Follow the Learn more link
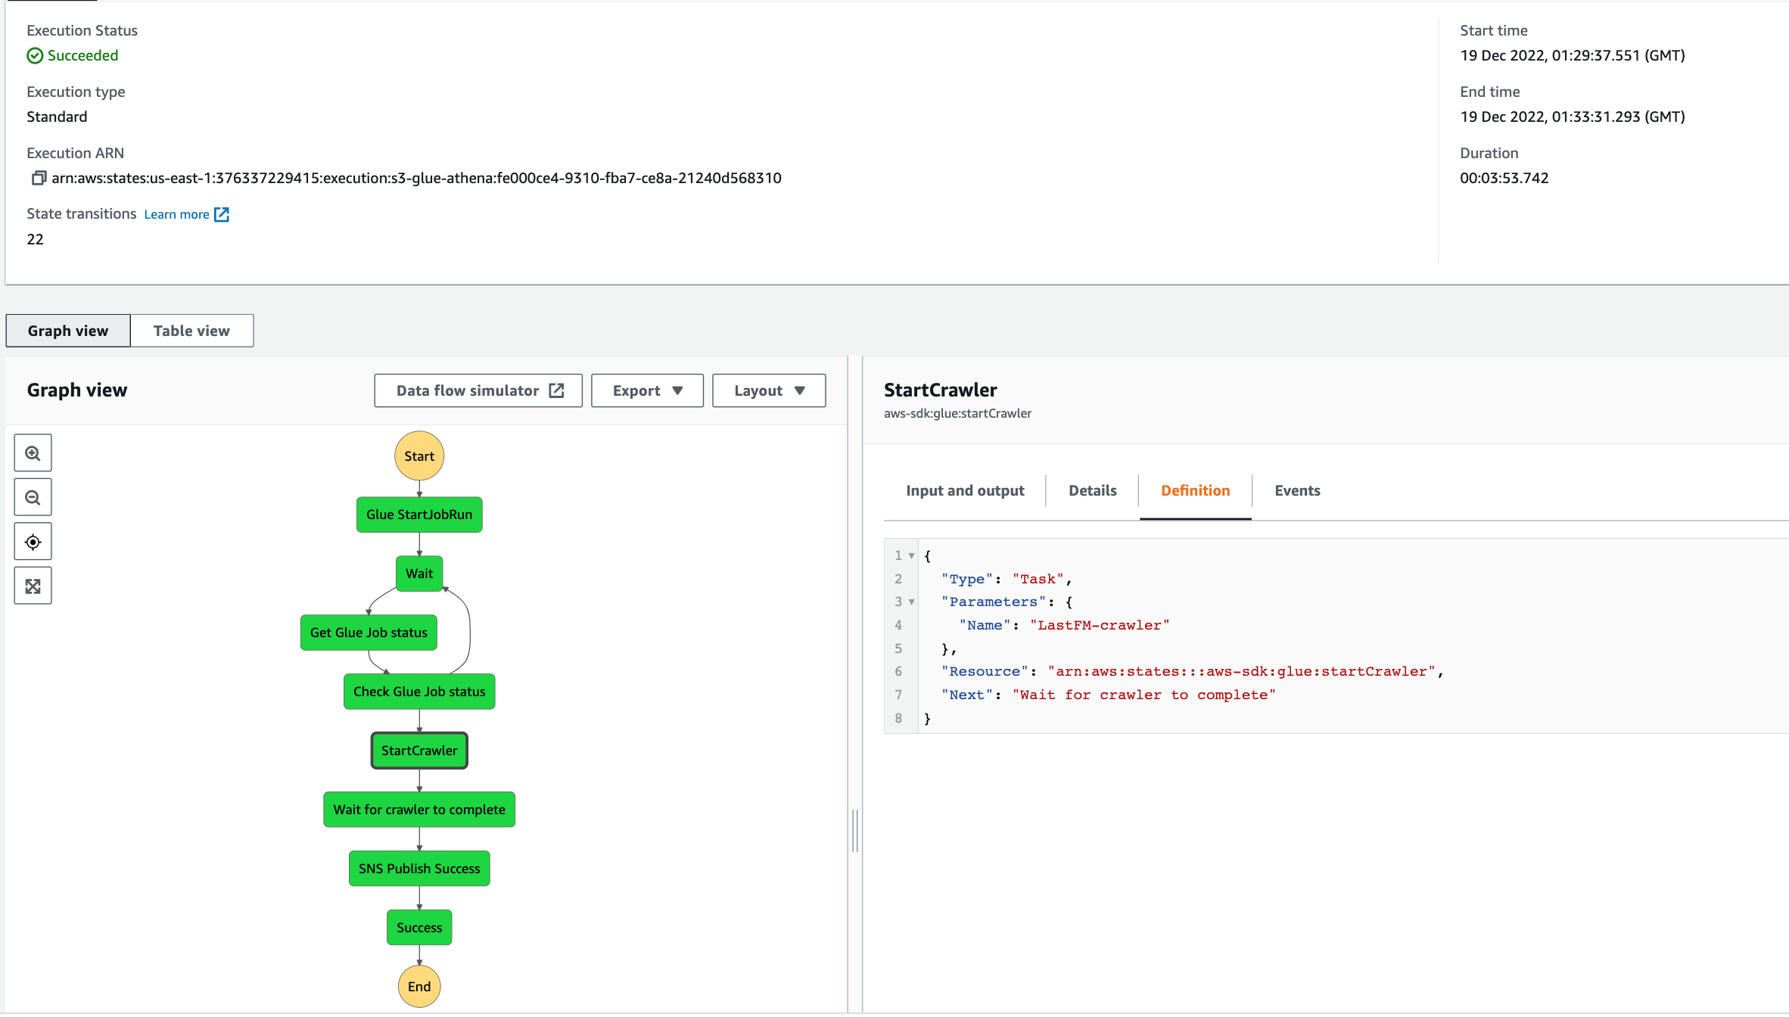 (176, 215)
